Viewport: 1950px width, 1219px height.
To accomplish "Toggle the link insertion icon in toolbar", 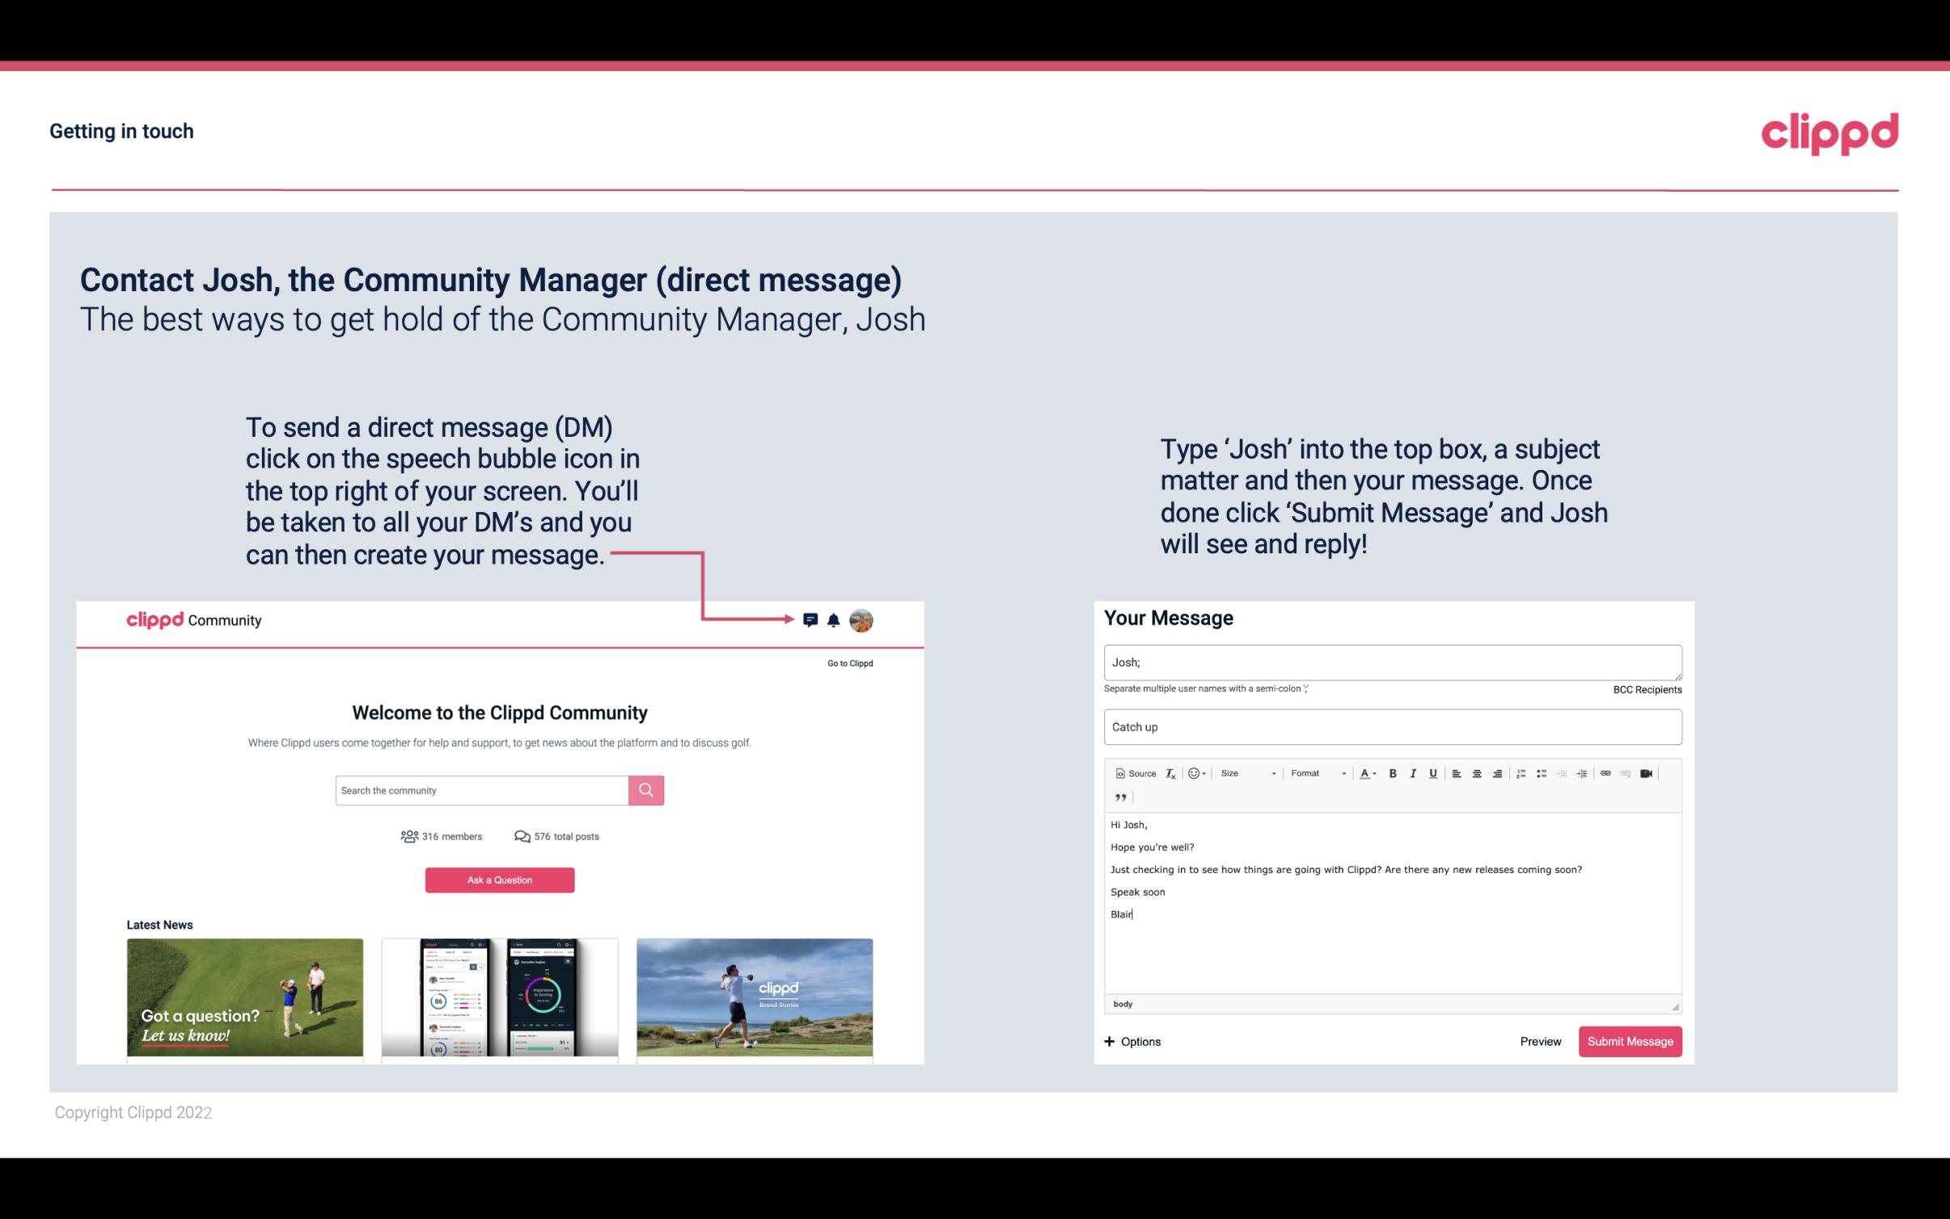I will pos(1606,774).
